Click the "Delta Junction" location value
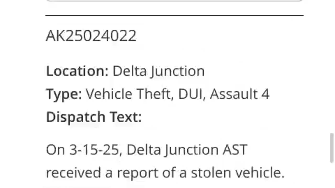Viewport: 335px width, 188px height. click(159, 71)
